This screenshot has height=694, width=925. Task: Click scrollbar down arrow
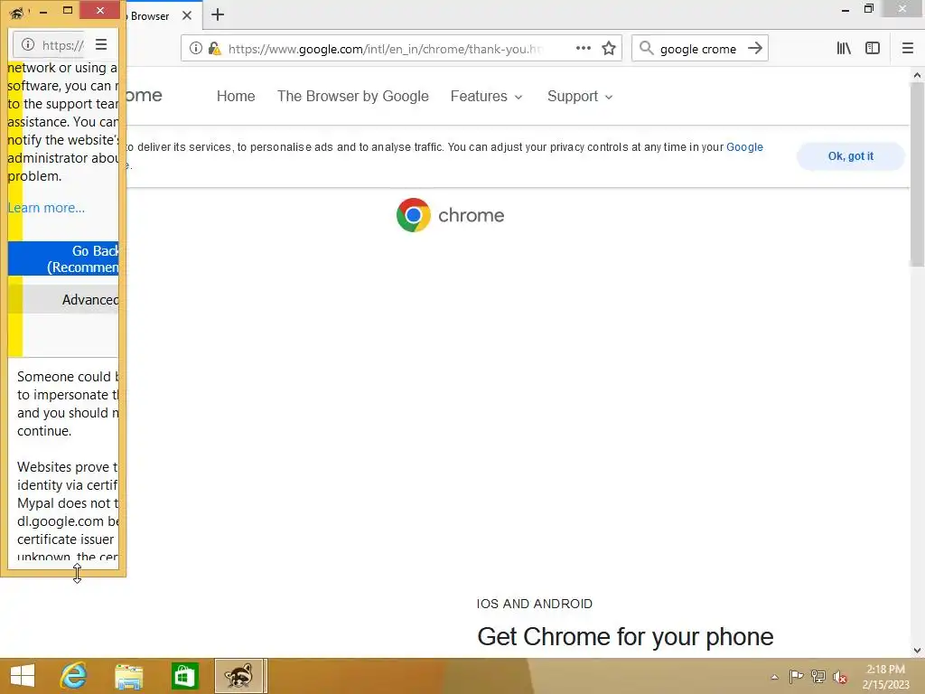pyautogui.click(x=917, y=651)
